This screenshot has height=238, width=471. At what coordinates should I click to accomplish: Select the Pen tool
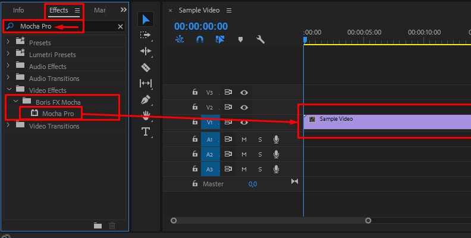click(146, 99)
